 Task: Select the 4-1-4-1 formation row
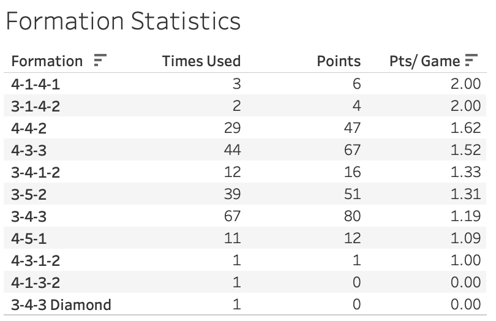(x=36, y=84)
